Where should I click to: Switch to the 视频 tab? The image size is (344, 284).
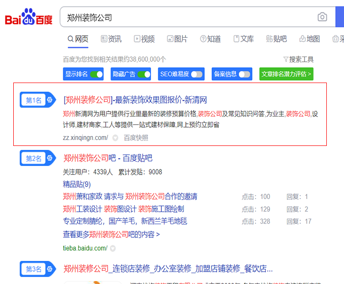pos(144,39)
